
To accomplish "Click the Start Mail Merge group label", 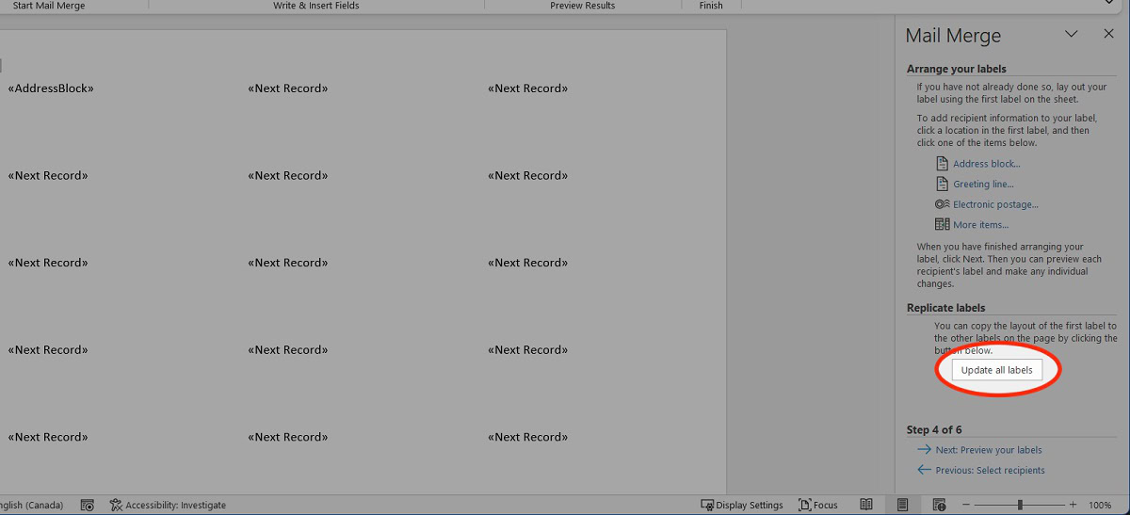I will (49, 6).
